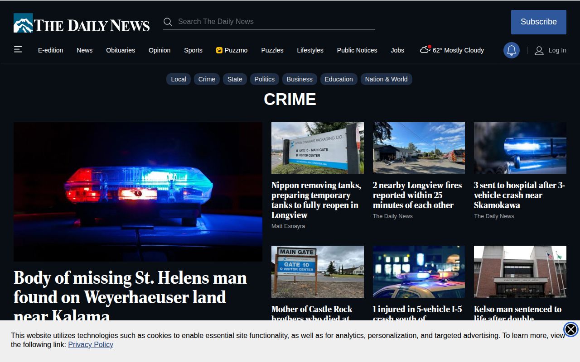Click the notifications bell icon
The image size is (580, 362).
click(512, 50)
